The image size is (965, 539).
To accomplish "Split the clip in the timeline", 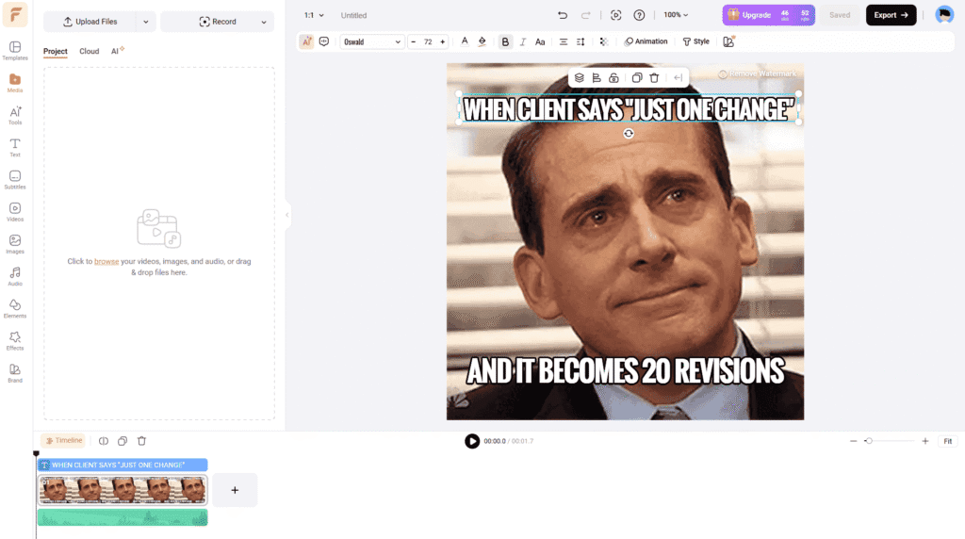I will pyautogui.click(x=104, y=441).
